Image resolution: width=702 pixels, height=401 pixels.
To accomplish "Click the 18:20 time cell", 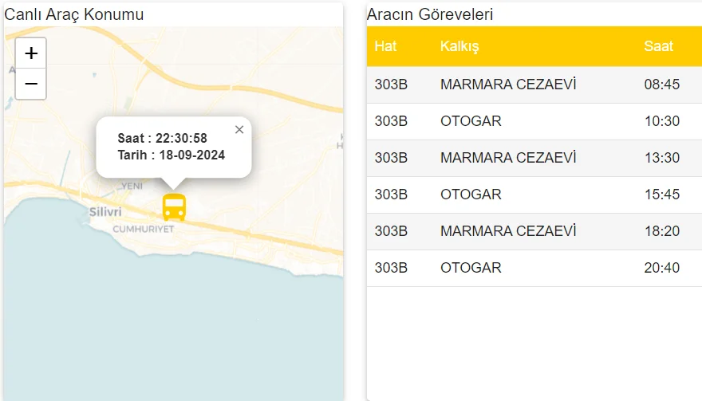I will (661, 231).
